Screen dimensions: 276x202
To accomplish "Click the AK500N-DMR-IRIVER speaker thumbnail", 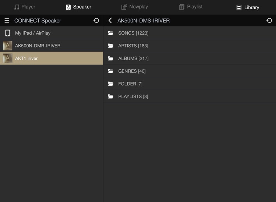I will pos(7,46).
